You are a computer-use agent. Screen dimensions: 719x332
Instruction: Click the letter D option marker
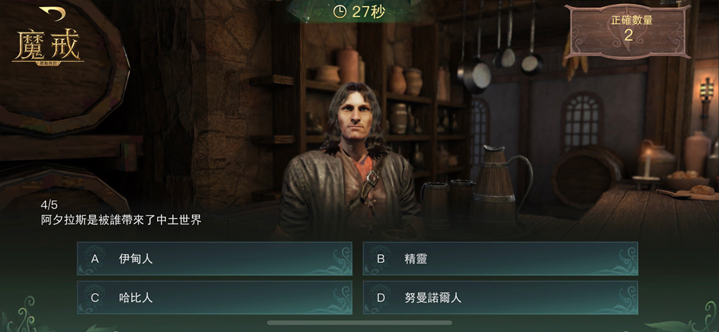coord(380,298)
